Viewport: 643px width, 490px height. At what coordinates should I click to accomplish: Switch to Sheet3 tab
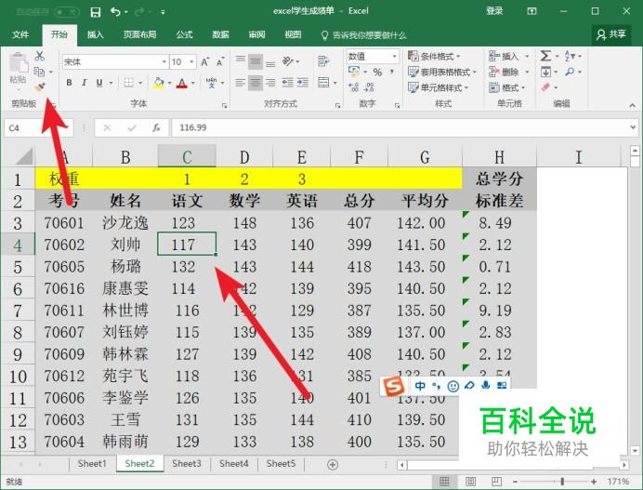click(187, 464)
